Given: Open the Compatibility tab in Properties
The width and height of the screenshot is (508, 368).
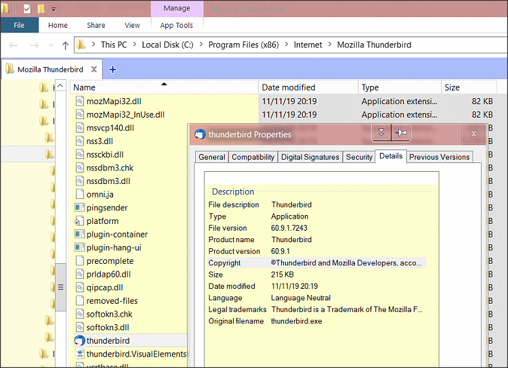Looking at the screenshot, I should (x=253, y=157).
